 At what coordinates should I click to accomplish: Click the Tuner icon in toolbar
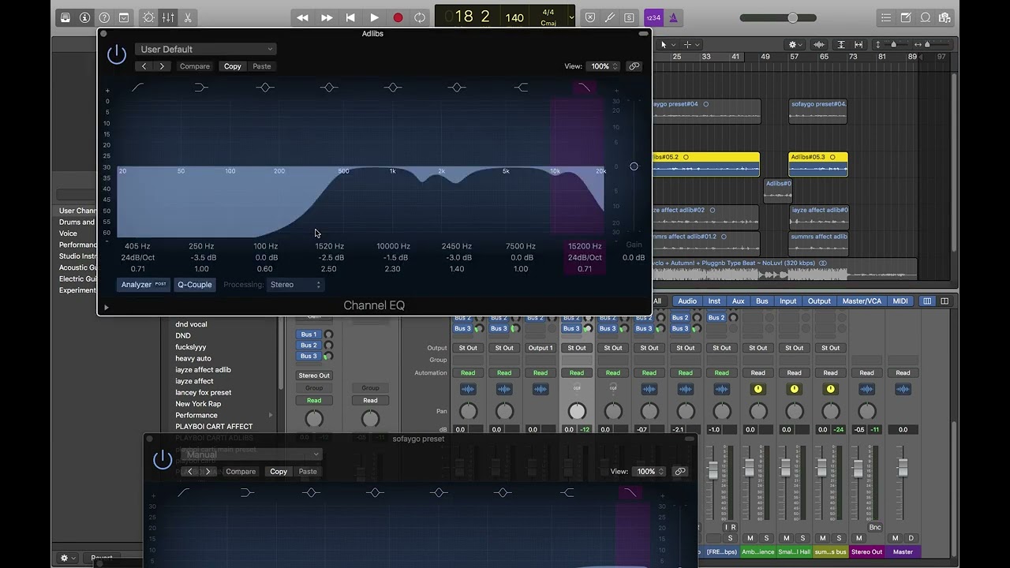(x=609, y=17)
